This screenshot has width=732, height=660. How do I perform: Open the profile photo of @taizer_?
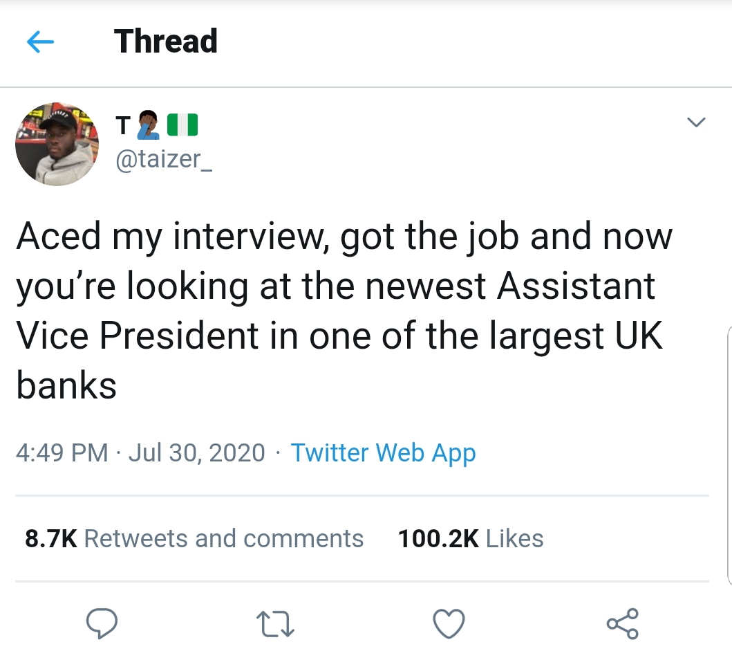(x=57, y=144)
